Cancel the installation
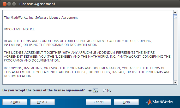The height and width of the screenshot is (108, 180). (x=99, y=102)
